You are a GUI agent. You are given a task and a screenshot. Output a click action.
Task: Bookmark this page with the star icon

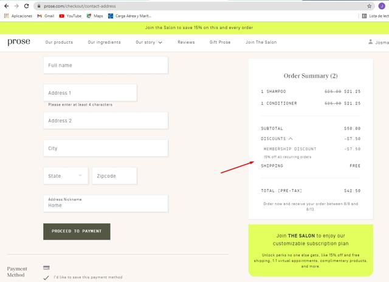pyautogui.click(x=369, y=6)
